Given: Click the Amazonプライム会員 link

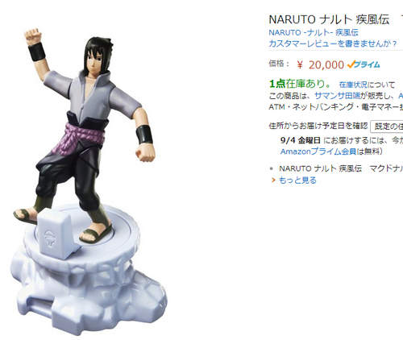Looking at the screenshot, I should [318, 151].
